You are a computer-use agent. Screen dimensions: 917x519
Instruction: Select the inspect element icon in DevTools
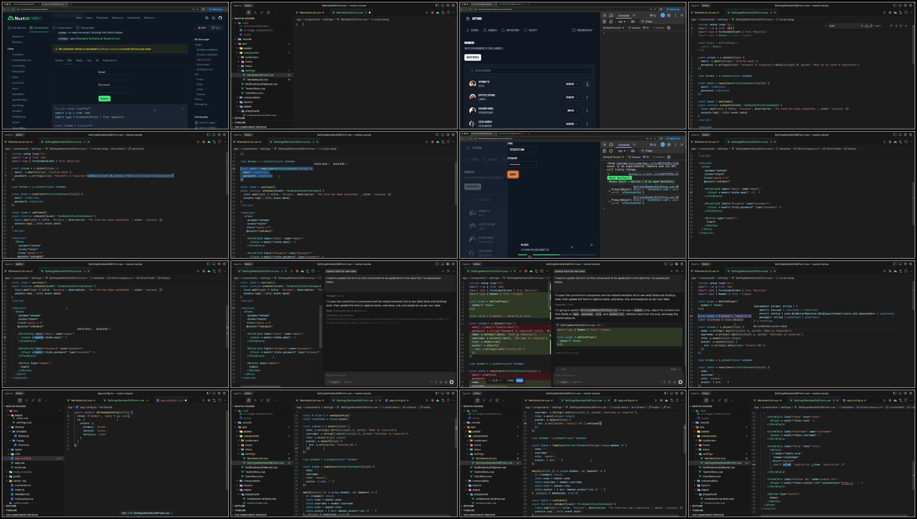point(604,15)
